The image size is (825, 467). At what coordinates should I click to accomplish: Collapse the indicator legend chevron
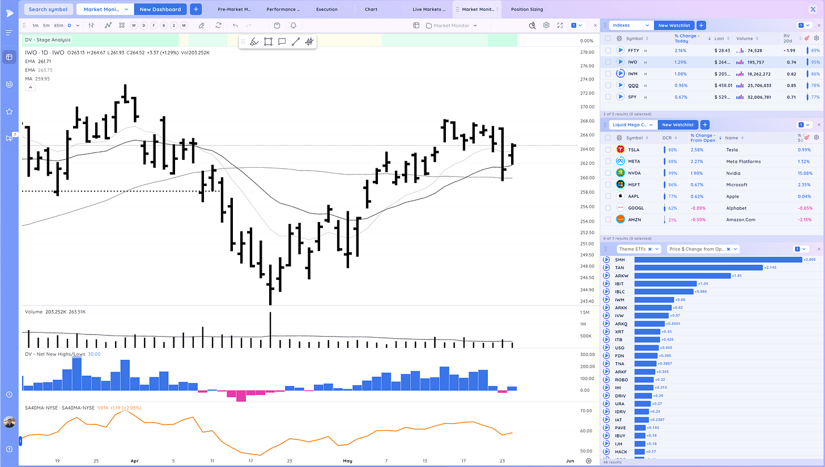[30, 87]
